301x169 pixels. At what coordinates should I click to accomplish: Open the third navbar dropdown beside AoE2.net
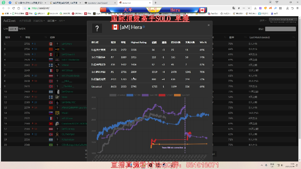click(x=39, y=21)
